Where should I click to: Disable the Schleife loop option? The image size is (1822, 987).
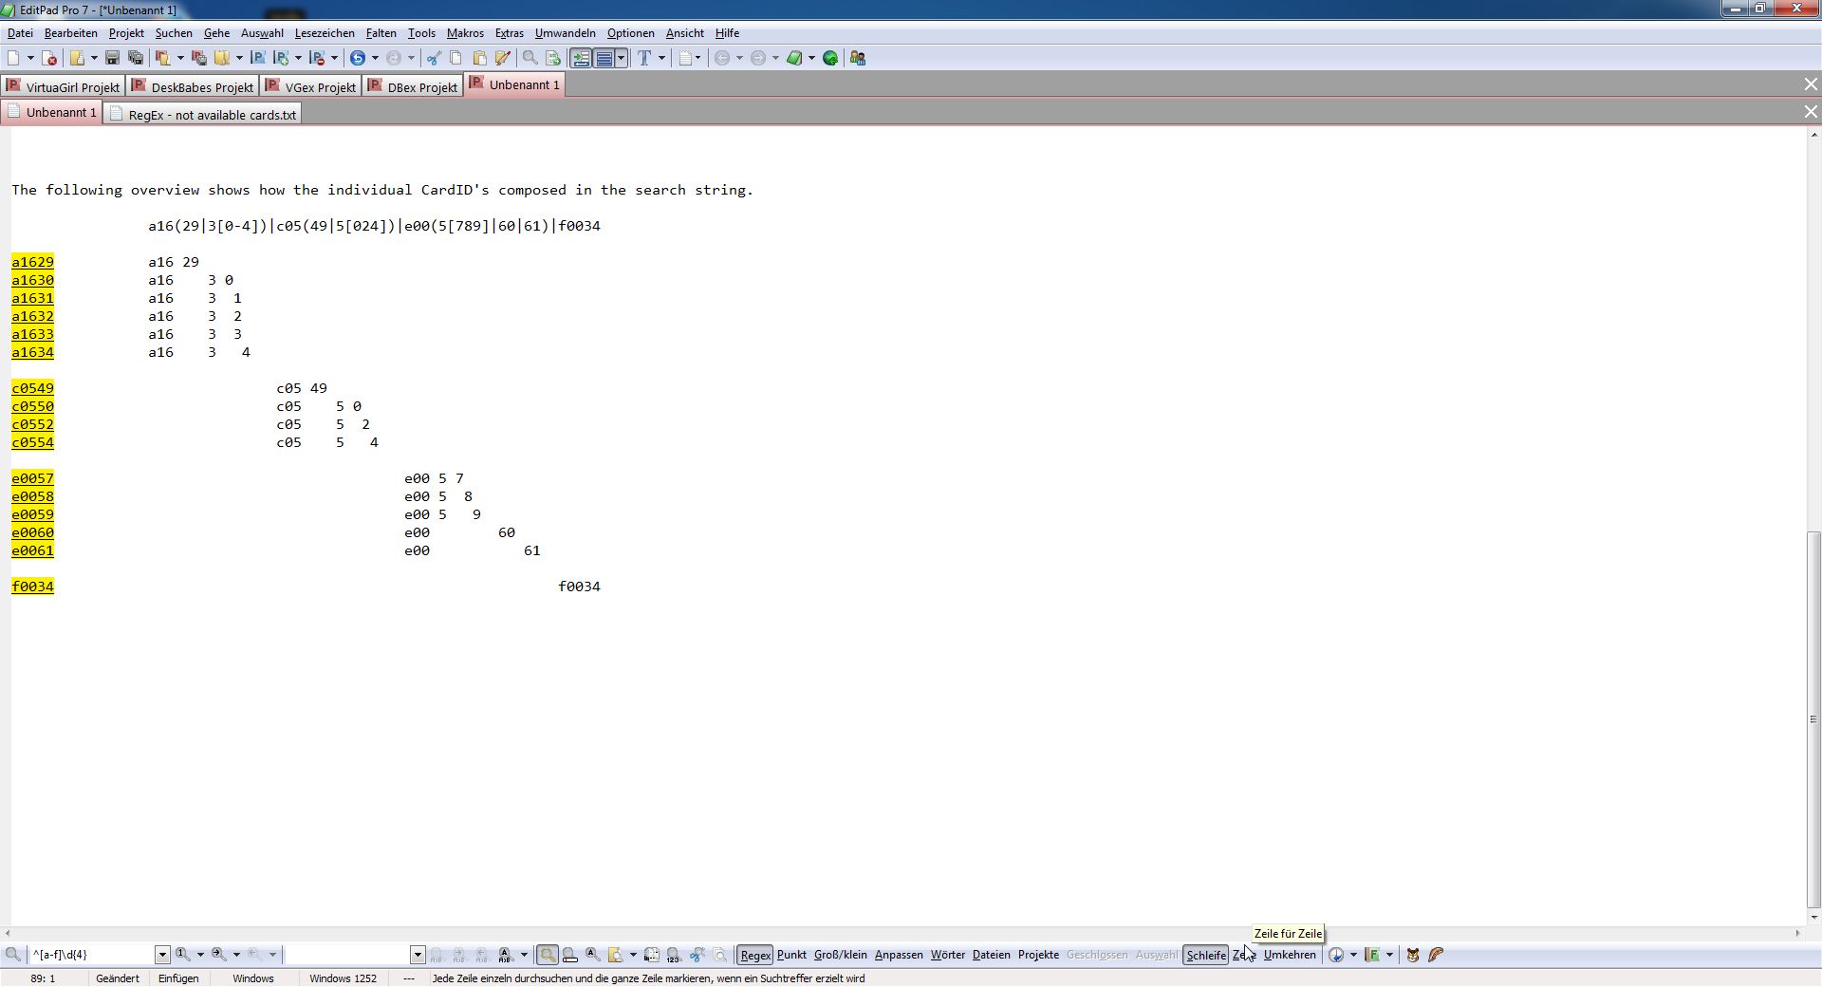(1205, 955)
